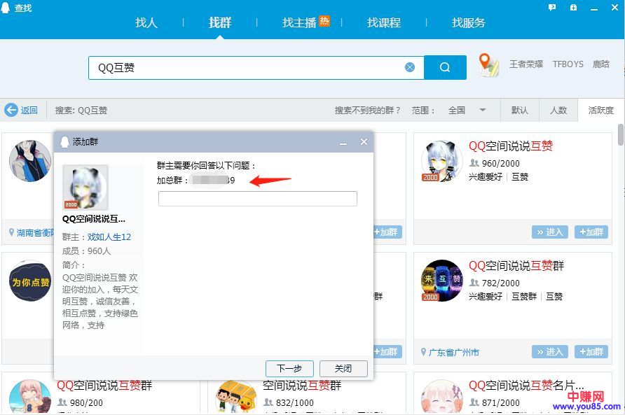Image resolution: width=625 pixels, height=415 pixels.
Task: Click the map location icon
Action: [488, 64]
